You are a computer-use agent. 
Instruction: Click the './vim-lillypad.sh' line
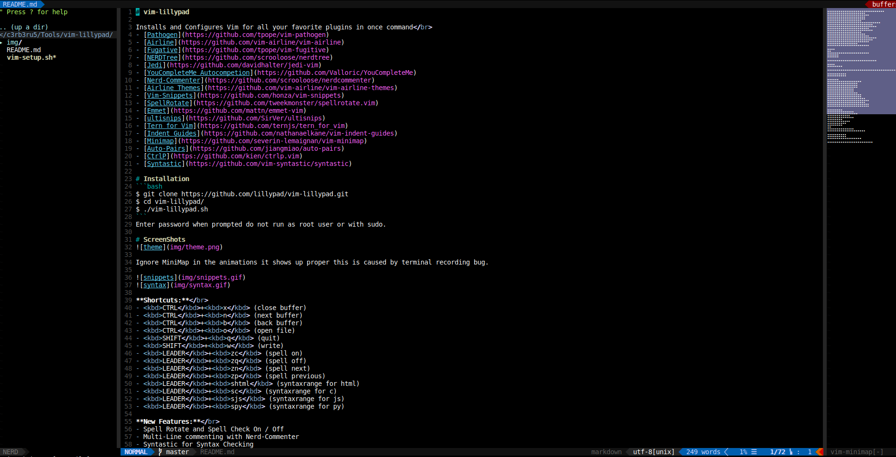pos(172,209)
